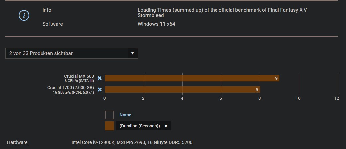Remove Crucial T700 with its X icon
This screenshot has width=346, height=149.
pyautogui.click(x=100, y=90)
